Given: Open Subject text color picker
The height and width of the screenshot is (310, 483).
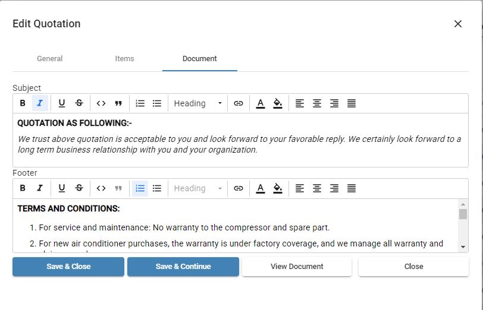Looking at the screenshot, I should 261,103.
